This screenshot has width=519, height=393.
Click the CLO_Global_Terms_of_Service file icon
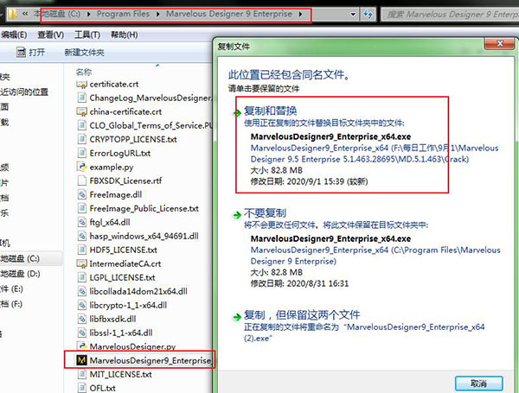pos(81,125)
